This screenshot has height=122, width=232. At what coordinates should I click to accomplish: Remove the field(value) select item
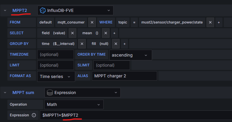72,33
